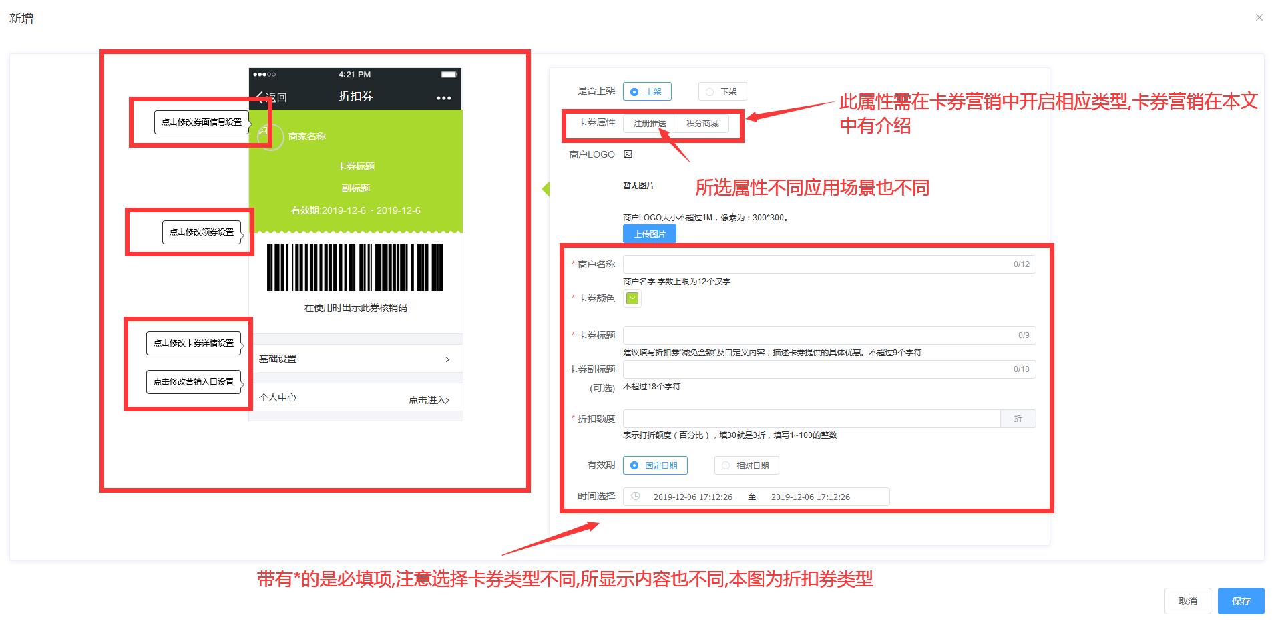Click the start date 2019-12-06 17:12:26 field
This screenshot has width=1272, height=623.
(692, 497)
